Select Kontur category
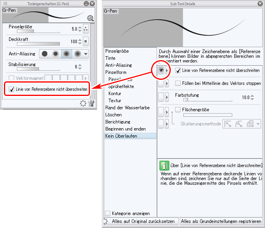Screen dimensions: 265x228 click(130, 94)
